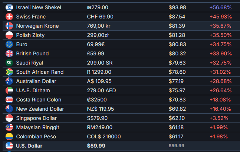240x152 pixels.
Task: Click the British Union Jack flag icon
Action: [x=9, y=53]
